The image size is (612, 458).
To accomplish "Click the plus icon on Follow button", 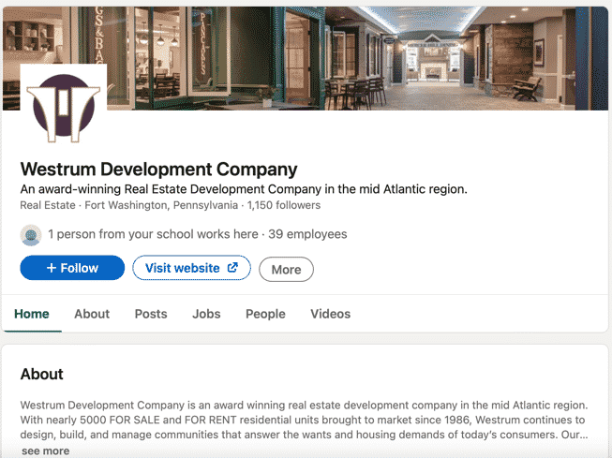I will [x=52, y=268].
